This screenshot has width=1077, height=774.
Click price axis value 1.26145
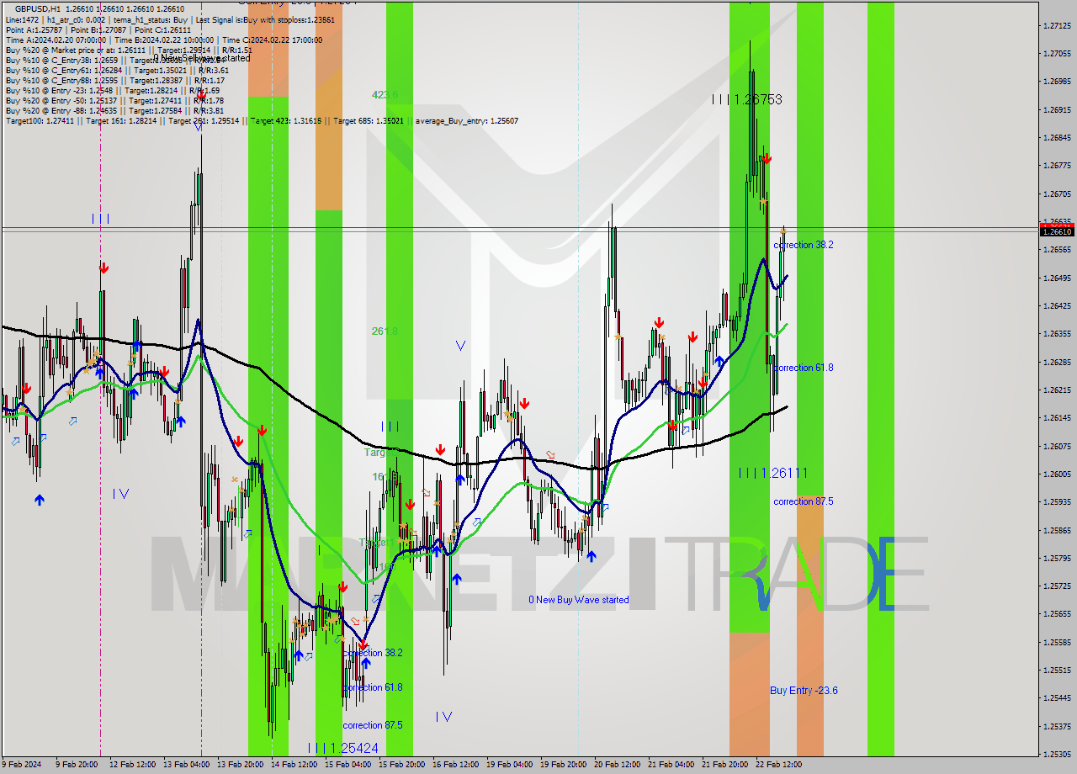point(1056,418)
